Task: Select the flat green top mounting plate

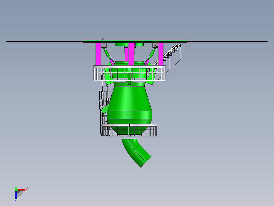Action: [x=135, y=41]
